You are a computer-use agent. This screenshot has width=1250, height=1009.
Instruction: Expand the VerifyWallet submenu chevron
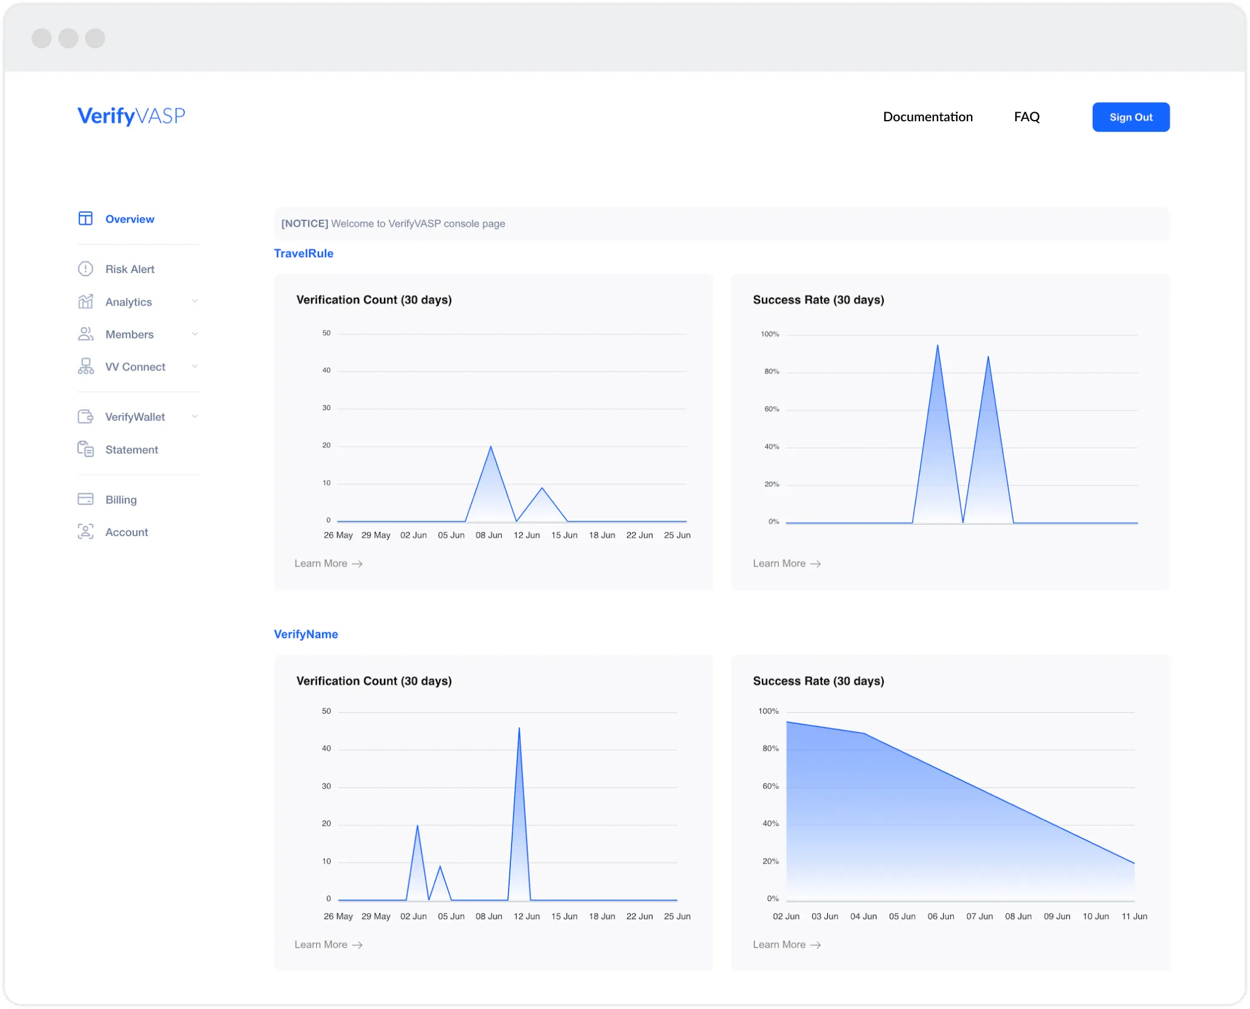(195, 417)
